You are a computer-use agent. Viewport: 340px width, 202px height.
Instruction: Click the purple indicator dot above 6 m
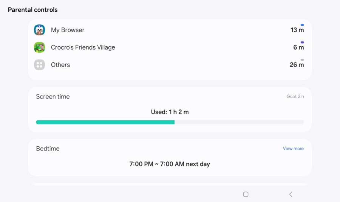(302, 42)
